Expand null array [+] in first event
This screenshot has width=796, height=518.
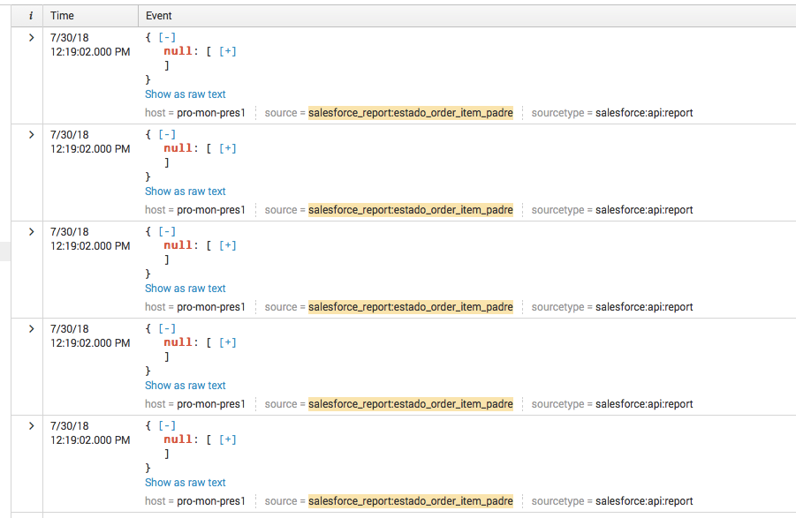click(x=227, y=51)
